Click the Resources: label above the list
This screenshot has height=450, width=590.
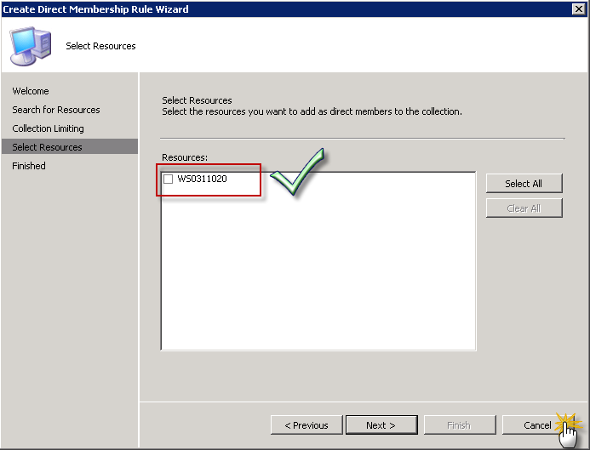(x=185, y=157)
